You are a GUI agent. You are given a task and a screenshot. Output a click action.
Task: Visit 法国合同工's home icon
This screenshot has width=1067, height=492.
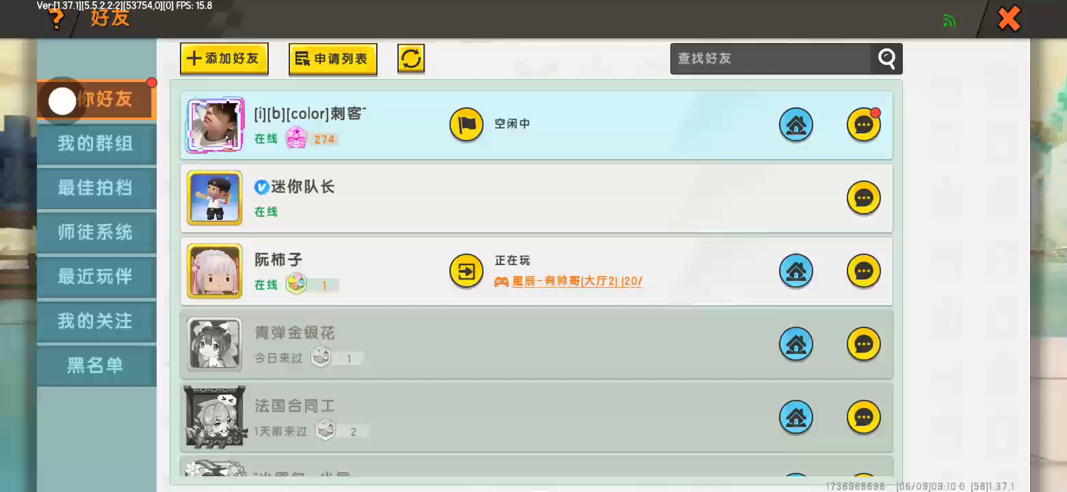pos(796,418)
